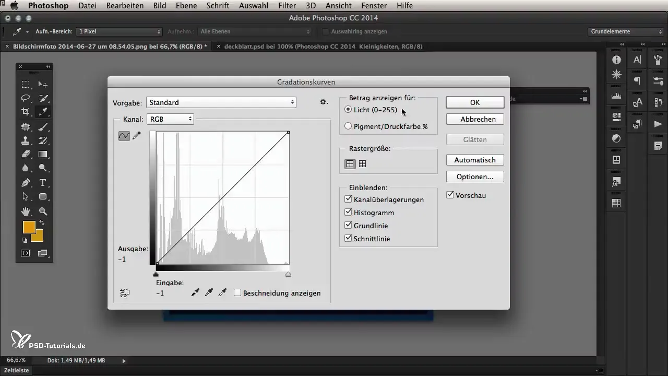Select Licht (0-255) radio button
The height and width of the screenshot is (376, 668).
(x=348, y=110)
